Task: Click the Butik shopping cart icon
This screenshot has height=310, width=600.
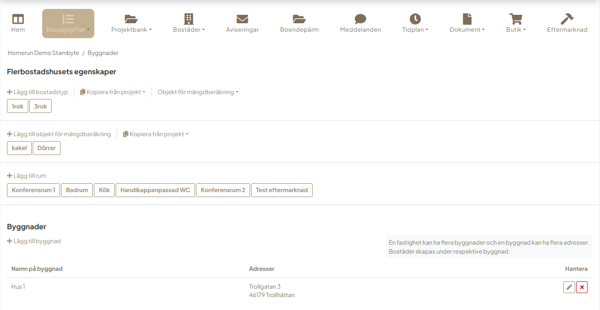Action: (x=516, y=19)
